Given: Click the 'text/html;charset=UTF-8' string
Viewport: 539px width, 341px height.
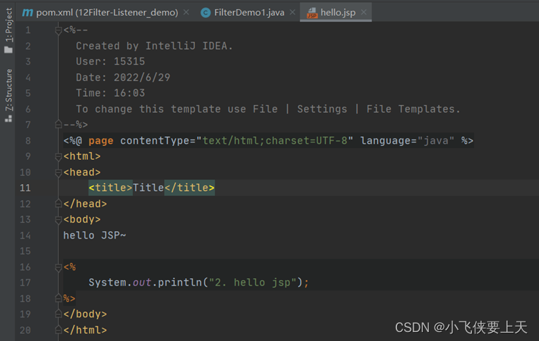Looking at the screenshot, I should coord(275,140).
